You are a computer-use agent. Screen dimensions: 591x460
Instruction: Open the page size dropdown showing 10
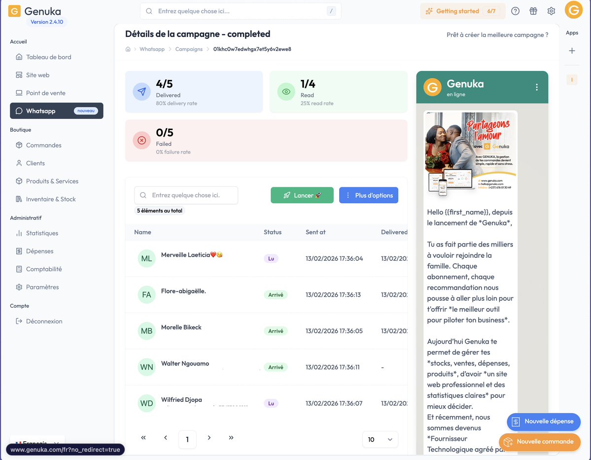click(380, 439)
